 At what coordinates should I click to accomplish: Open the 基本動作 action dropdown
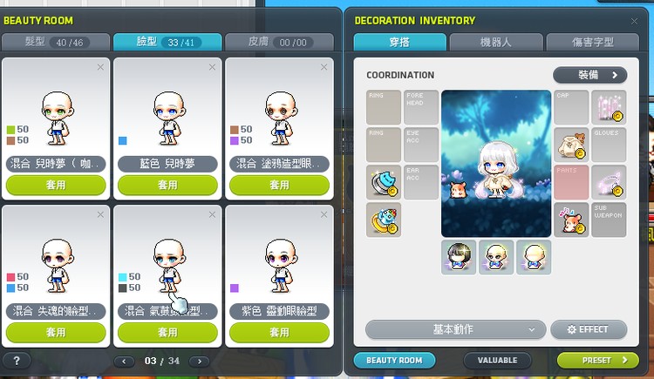pos(455,329)
